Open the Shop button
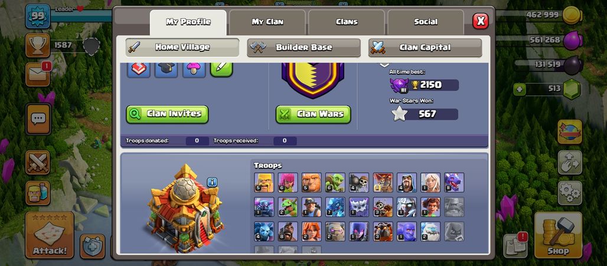This screenshot has height=266, width=607. click(558, 235)
